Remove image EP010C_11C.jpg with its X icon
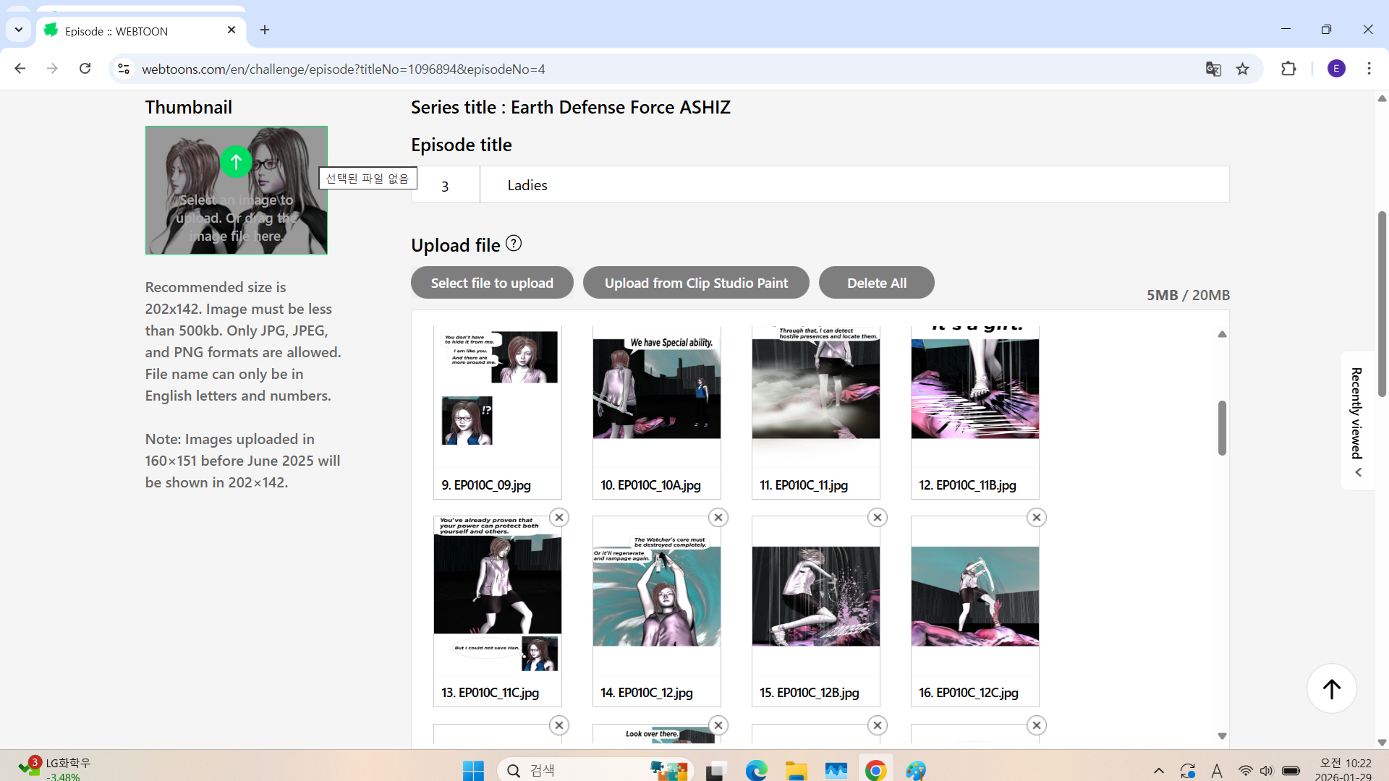Viewport: 1389px width, 781px height. 559,518
